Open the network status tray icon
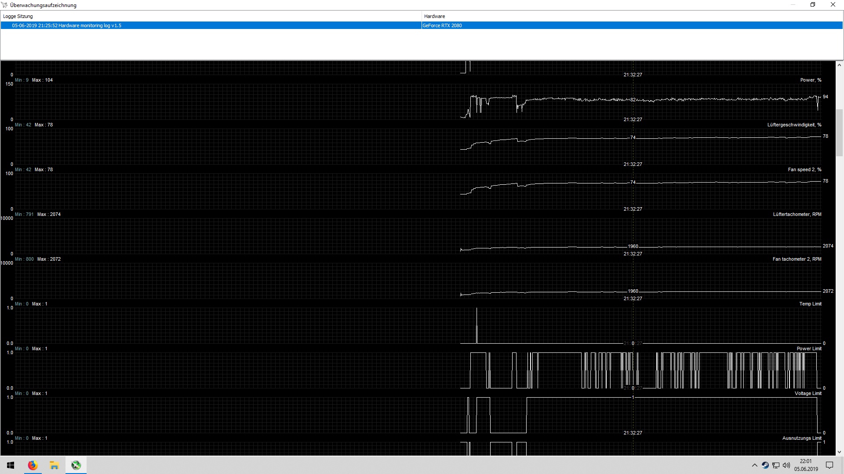Image resolution: width=844 pixels, height=474 pixels. pyautogui.click(x=776, y=465)
